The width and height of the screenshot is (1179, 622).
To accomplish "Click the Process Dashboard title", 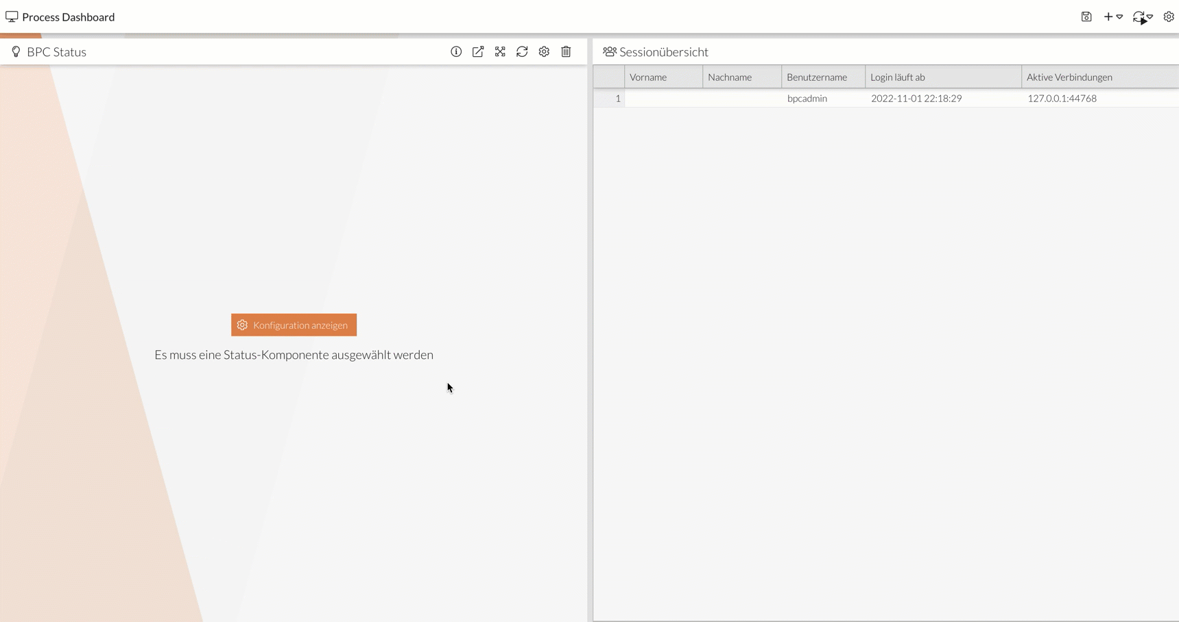I will (69, 16).
